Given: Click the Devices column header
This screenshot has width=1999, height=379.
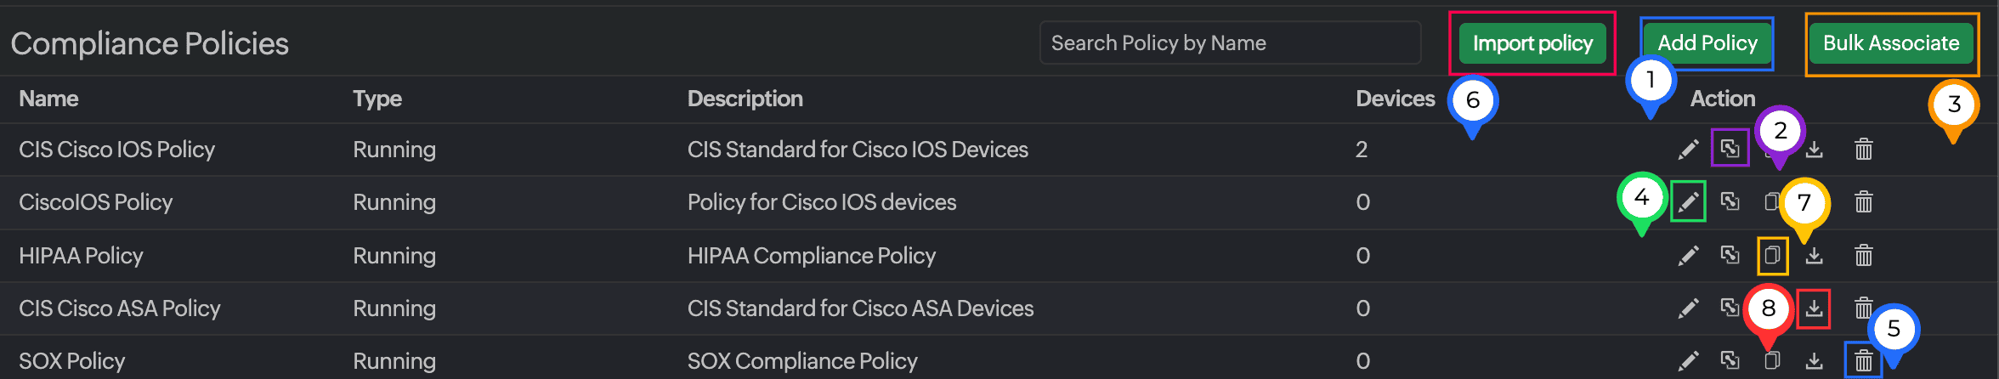Looking at the screenshot, I should tap(1395, 99).
